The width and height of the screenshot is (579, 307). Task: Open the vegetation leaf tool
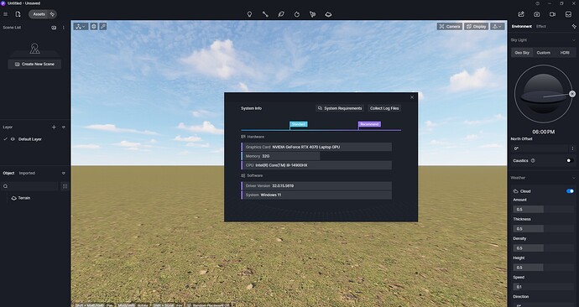click(281, 14)
